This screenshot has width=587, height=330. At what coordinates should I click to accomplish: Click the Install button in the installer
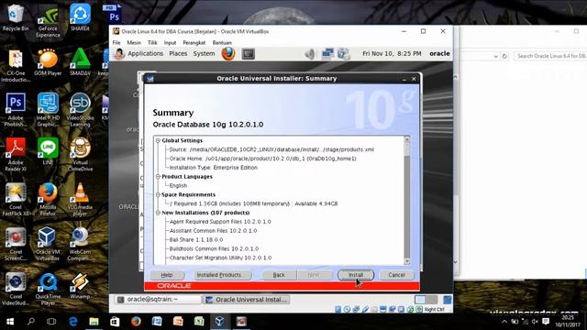coord(356,275)
